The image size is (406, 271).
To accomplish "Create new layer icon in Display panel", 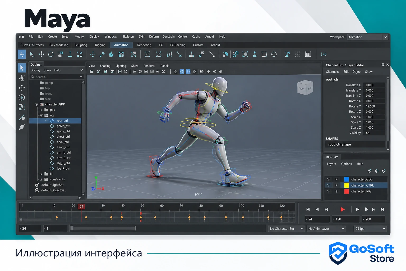I will 384,171.
